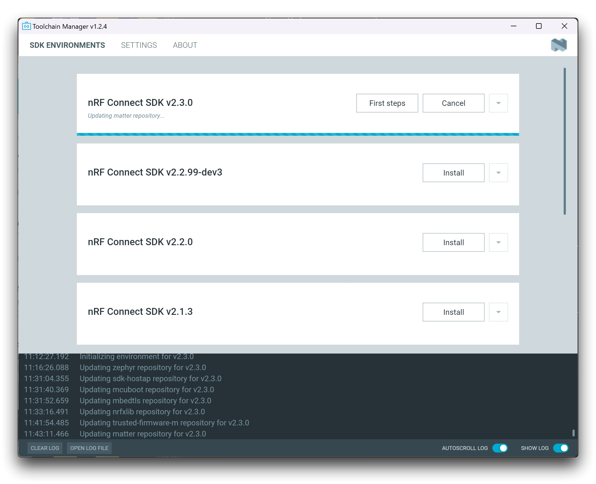Install nRF Connect SDK v2.2.0
Image resolution: width=596 pixels, height=484 pixels.
[x=453, y=243]
